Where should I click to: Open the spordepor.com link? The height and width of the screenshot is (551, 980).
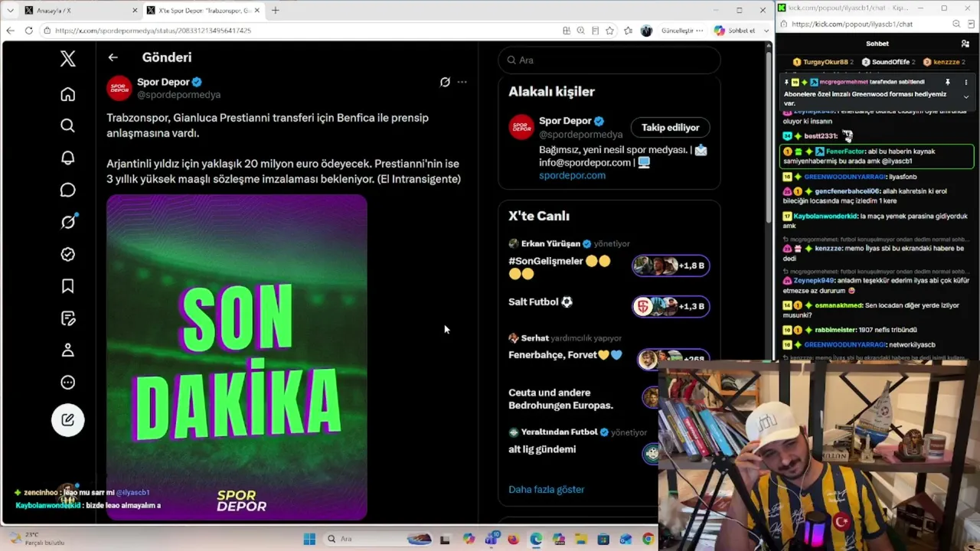coord(572,175)
